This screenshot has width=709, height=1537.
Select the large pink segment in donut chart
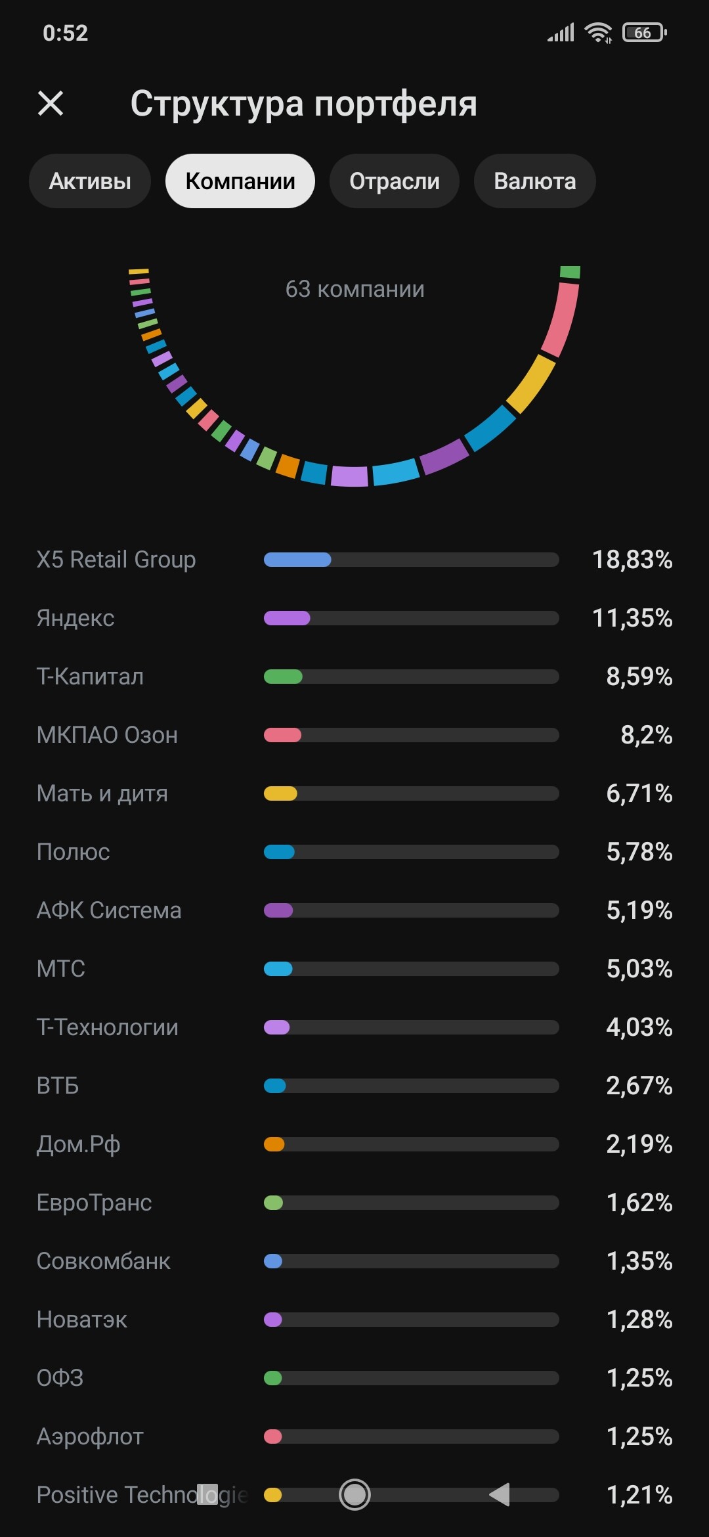(x=561, y=319)
